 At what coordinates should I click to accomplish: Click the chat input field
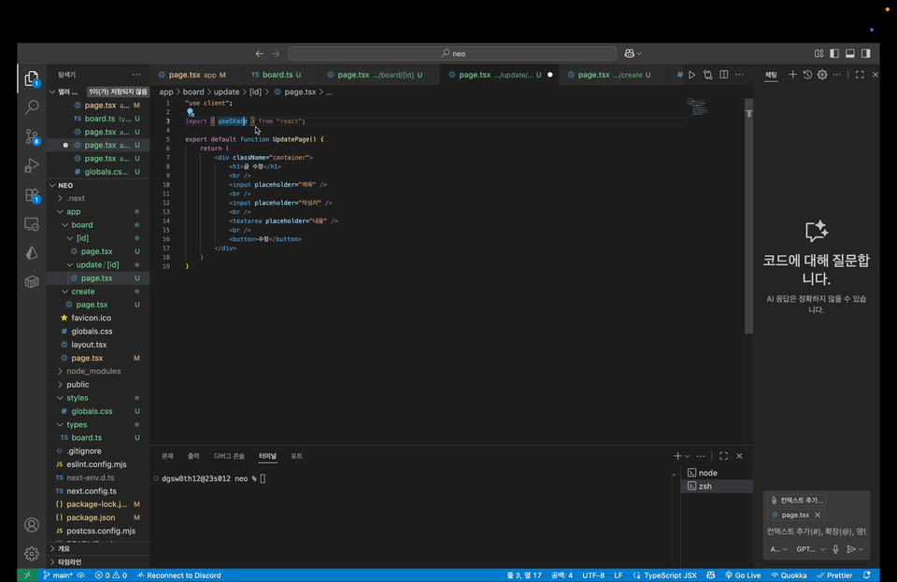click(817, 532)
